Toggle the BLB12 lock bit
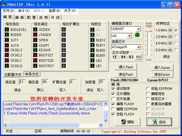 click(92, 40)
